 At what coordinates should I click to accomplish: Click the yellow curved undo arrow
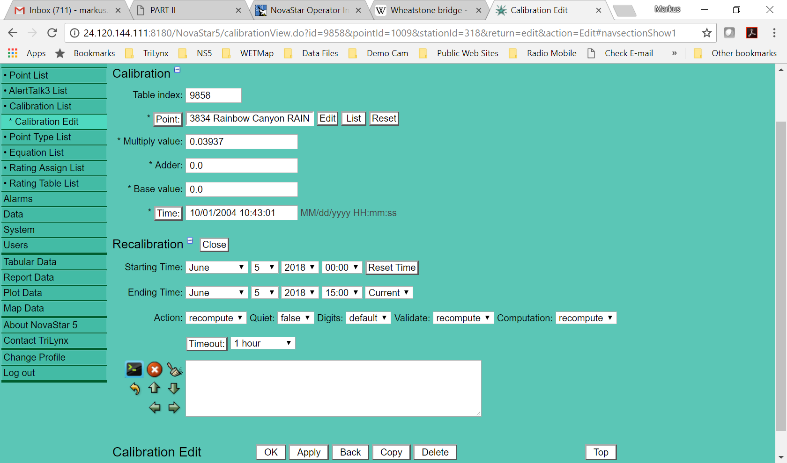(135, 389)
